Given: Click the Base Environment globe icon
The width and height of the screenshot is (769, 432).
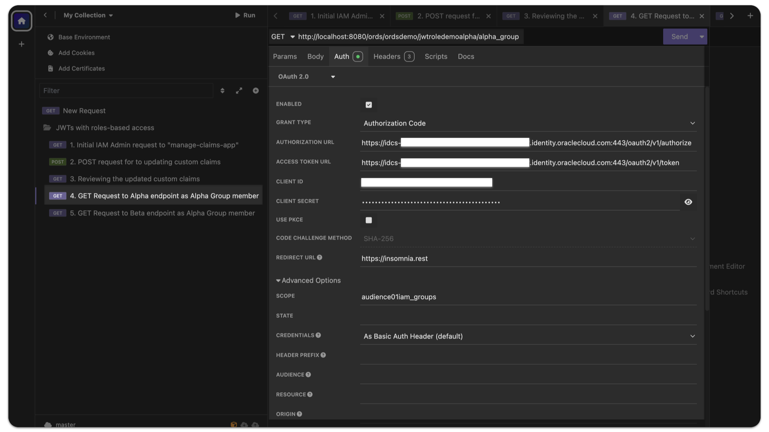Looking at the screenshot, I should point(50,37).
